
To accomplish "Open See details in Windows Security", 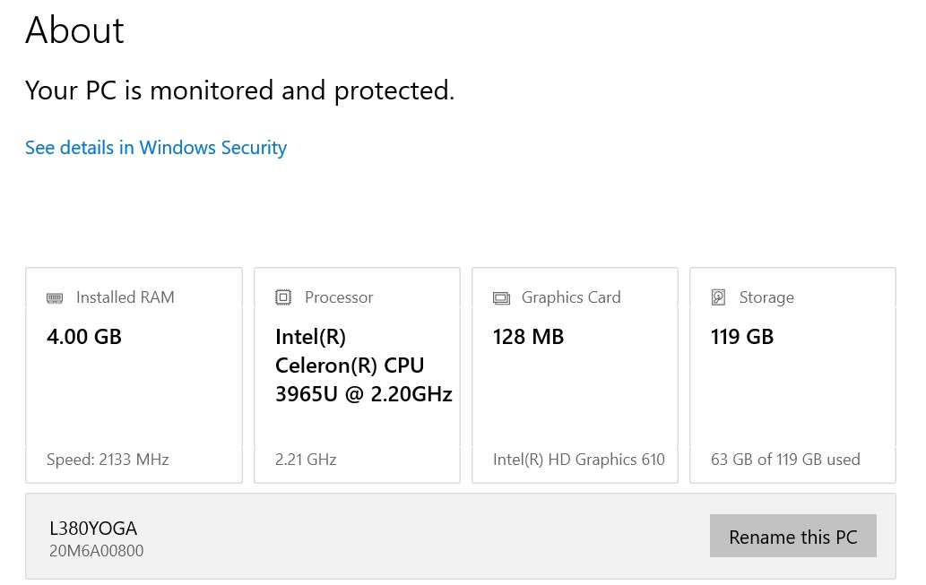I will [x=156, y=148].
